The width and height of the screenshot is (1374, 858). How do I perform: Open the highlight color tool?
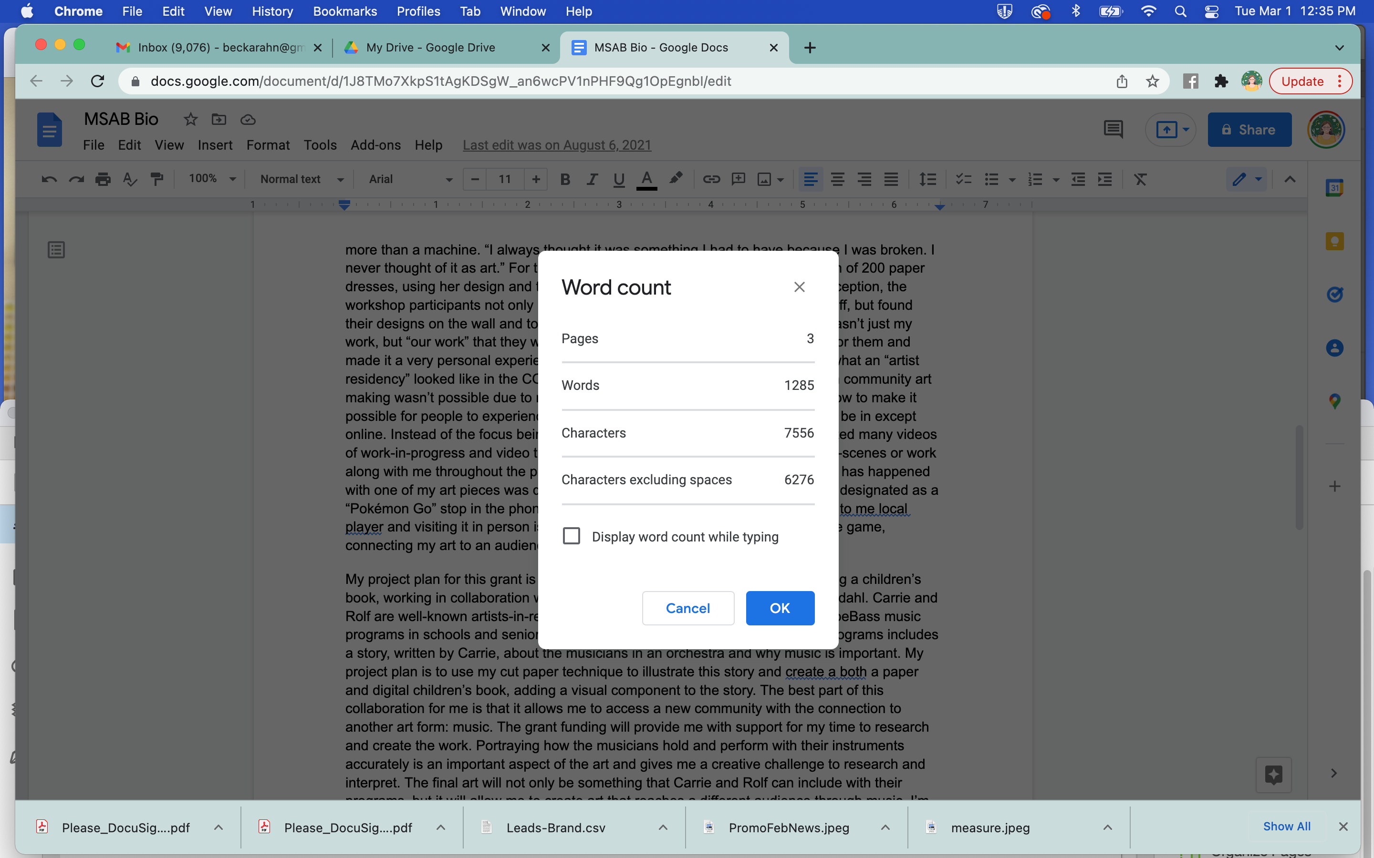(675, 179)
